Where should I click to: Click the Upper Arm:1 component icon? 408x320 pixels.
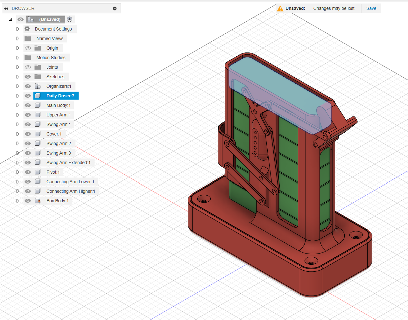[38, 115]
